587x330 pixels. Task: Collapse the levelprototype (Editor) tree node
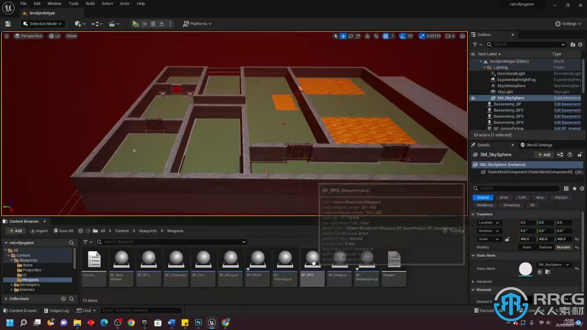(481, 61)
